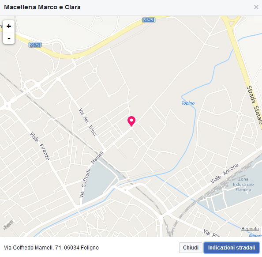Click the Viale Ancona street label

(224, 173)
